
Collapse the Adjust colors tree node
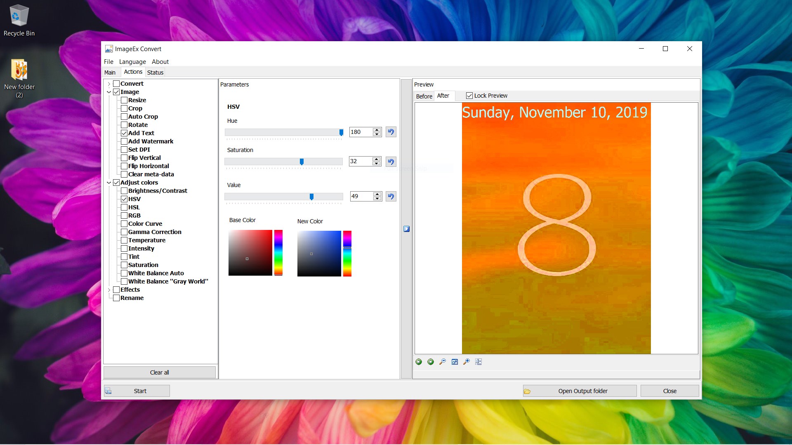tap(109, 183)
